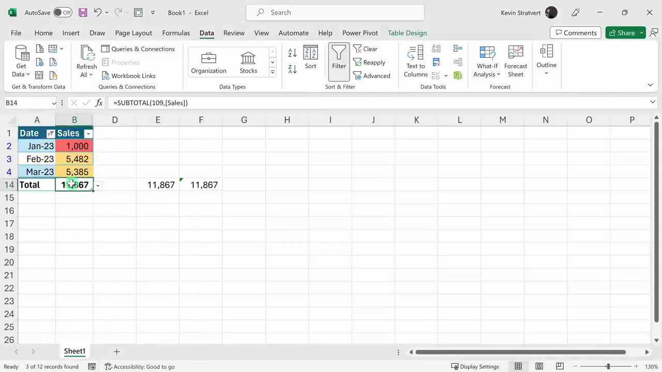Open the Sort dialog
Viewport: 662px width, 372px height.
[310, 57]
